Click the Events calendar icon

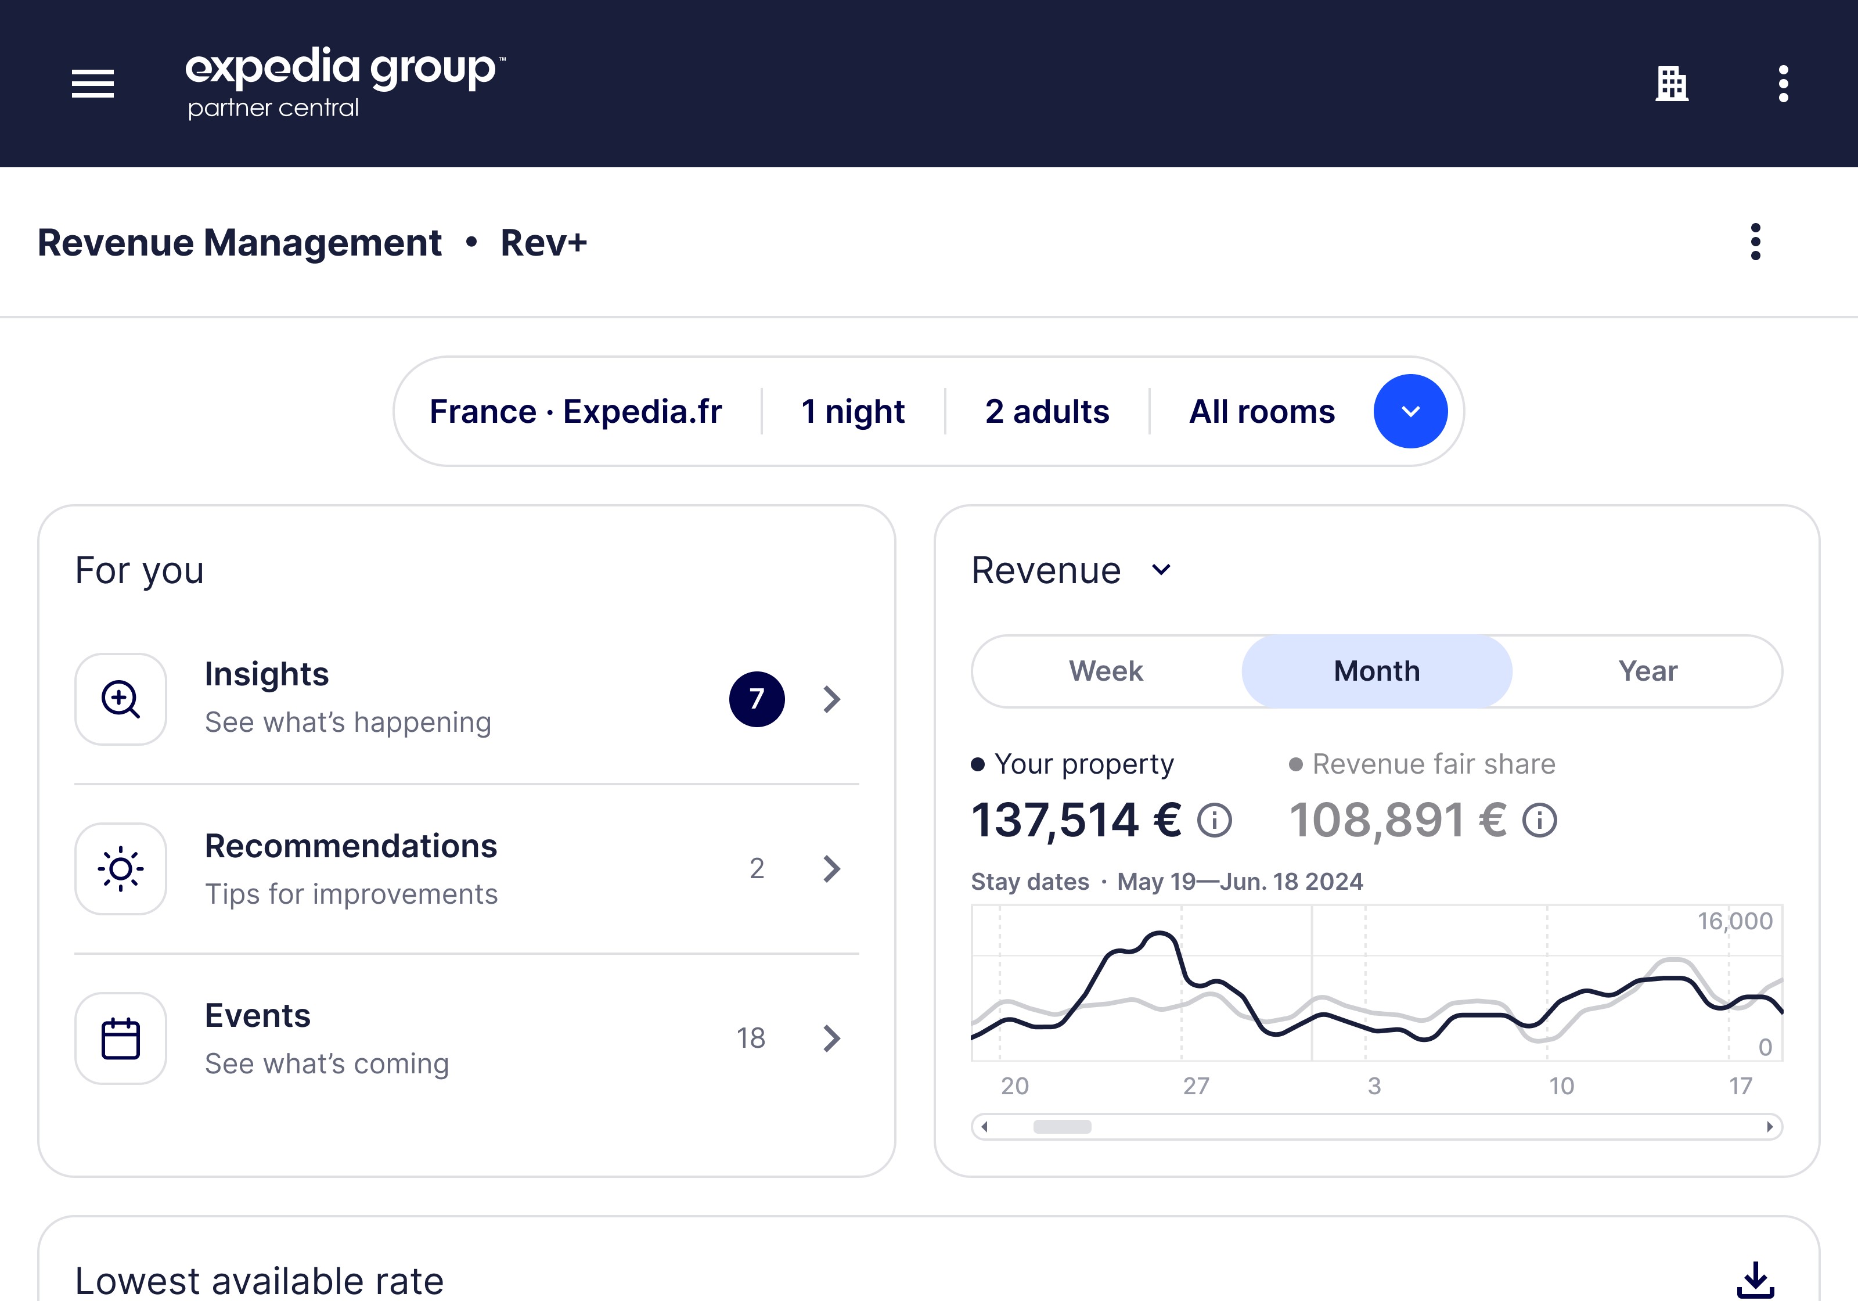[x=121, y=1038]
